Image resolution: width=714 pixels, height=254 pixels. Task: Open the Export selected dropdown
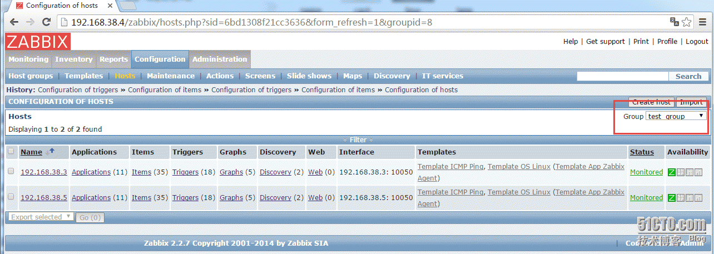tap(41, 217)
